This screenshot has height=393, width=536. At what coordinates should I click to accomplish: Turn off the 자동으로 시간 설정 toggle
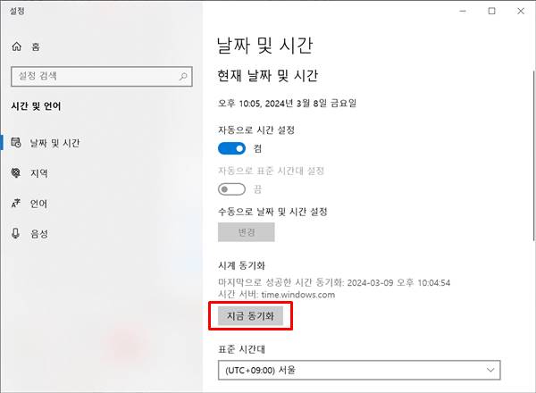(x=231, y=148)
